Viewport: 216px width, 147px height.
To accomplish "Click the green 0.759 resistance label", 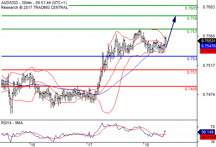I will (192, 18).
